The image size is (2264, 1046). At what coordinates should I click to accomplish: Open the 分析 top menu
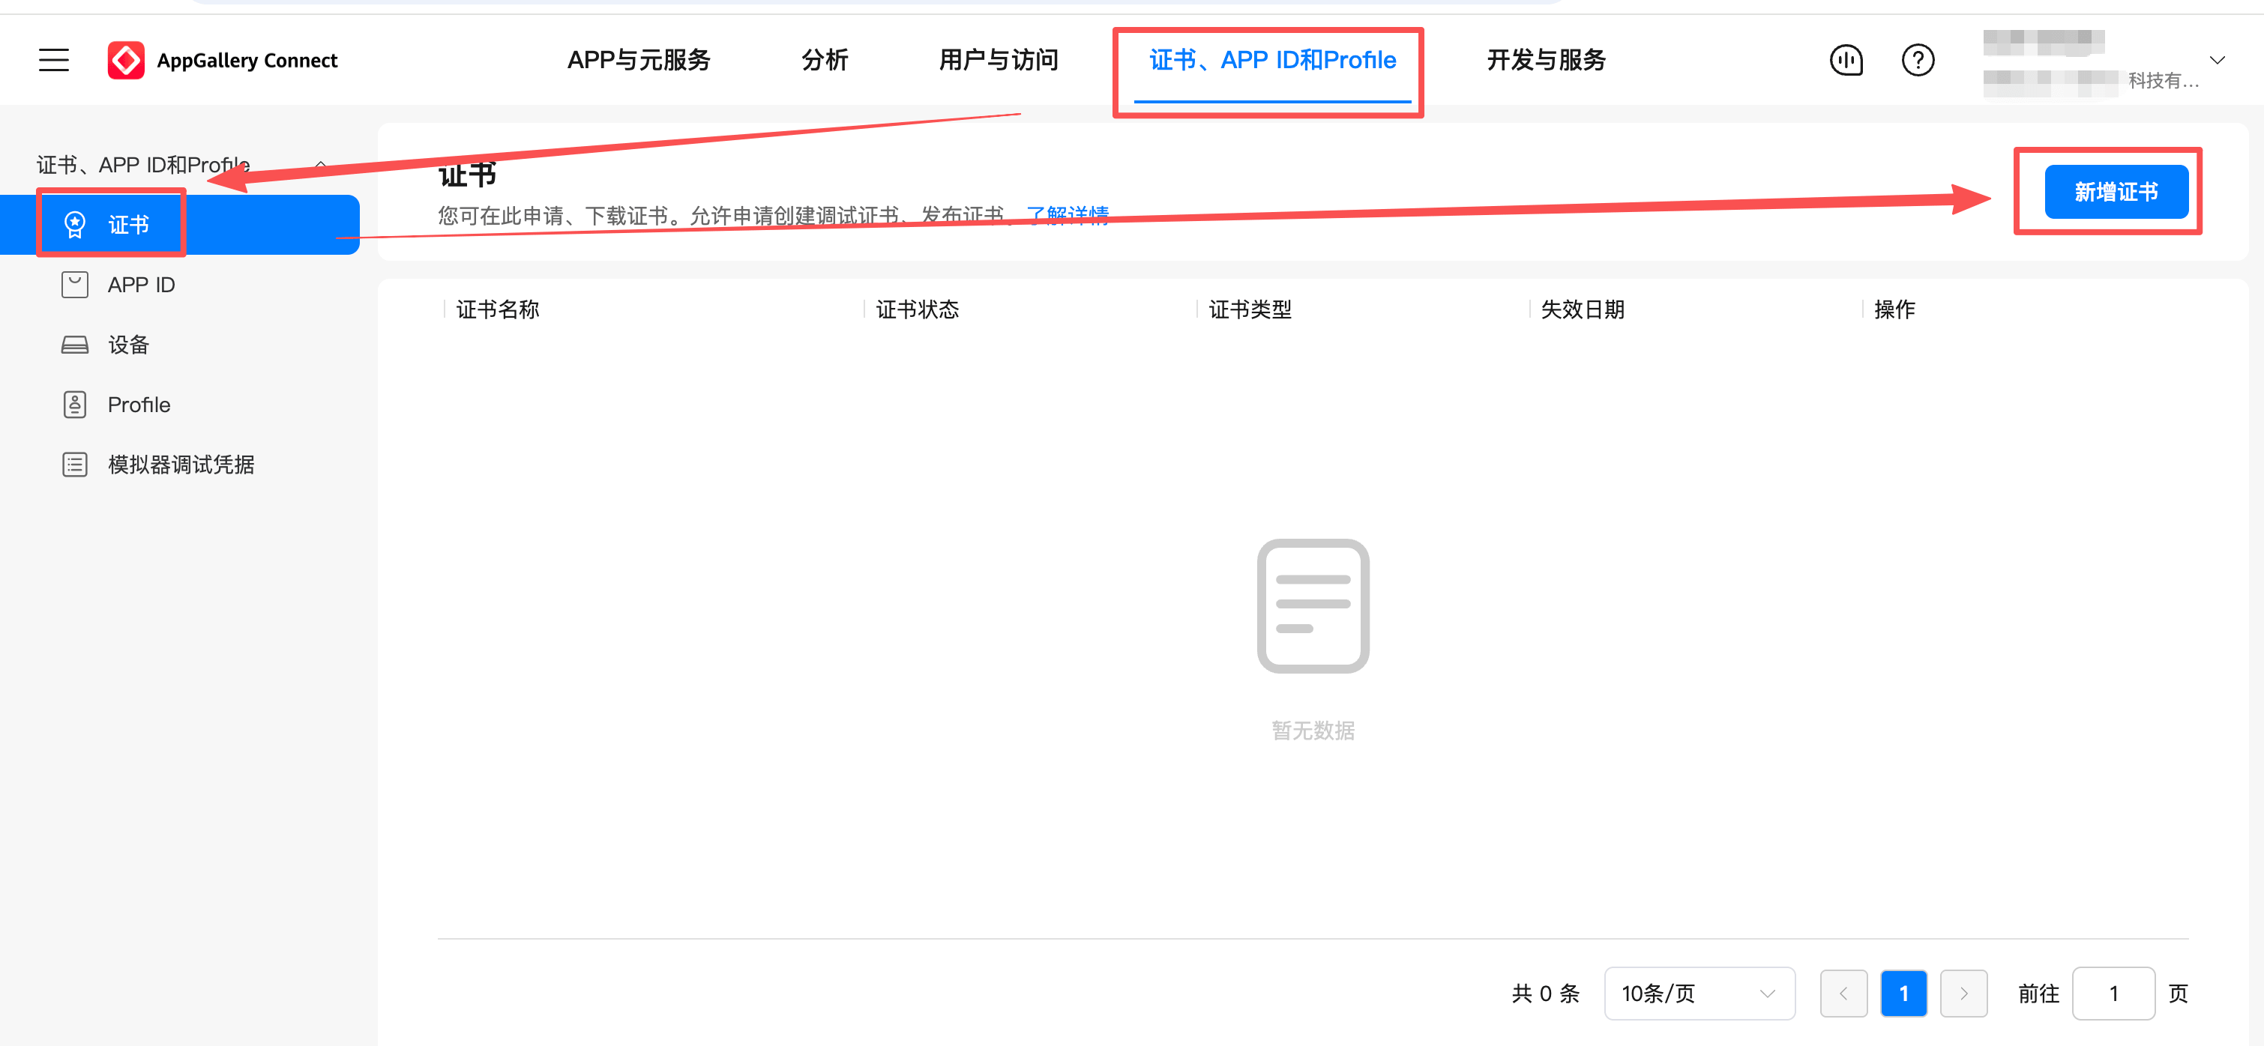click(x=825, y=60)
